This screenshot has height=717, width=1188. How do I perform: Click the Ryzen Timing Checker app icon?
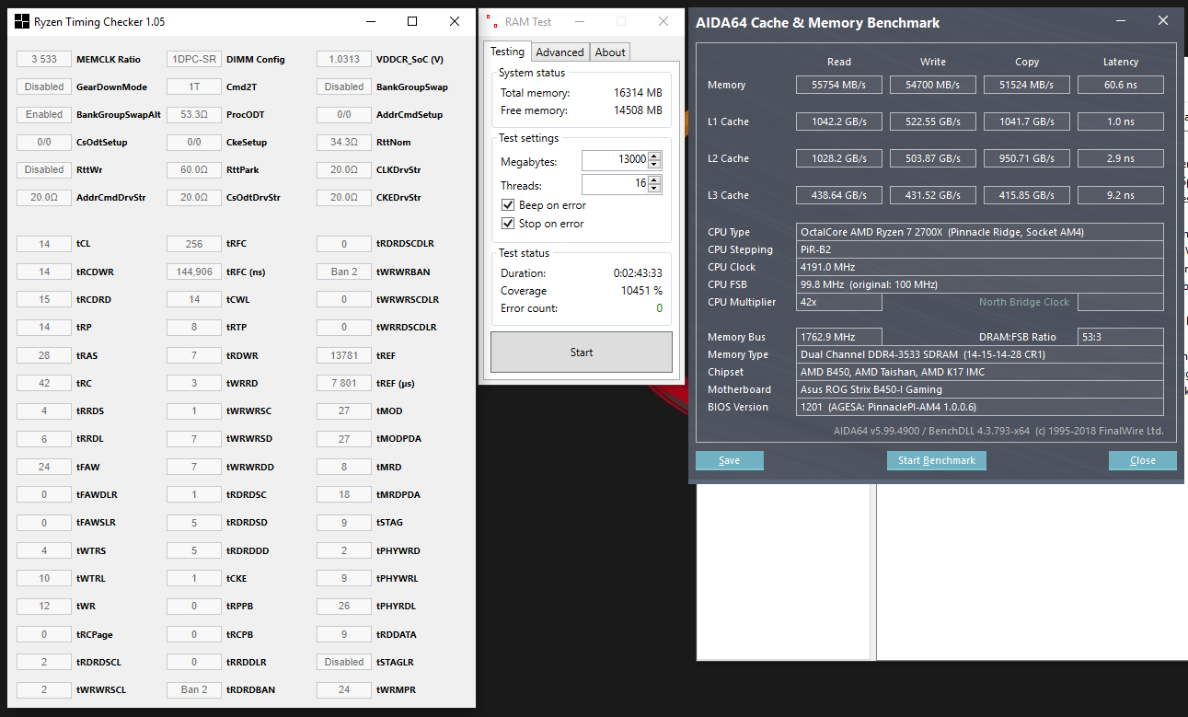[x=23, y=21]
